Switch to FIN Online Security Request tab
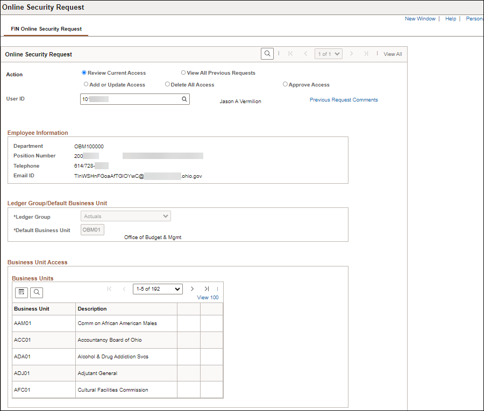484x411 pixels. point(46,29)
